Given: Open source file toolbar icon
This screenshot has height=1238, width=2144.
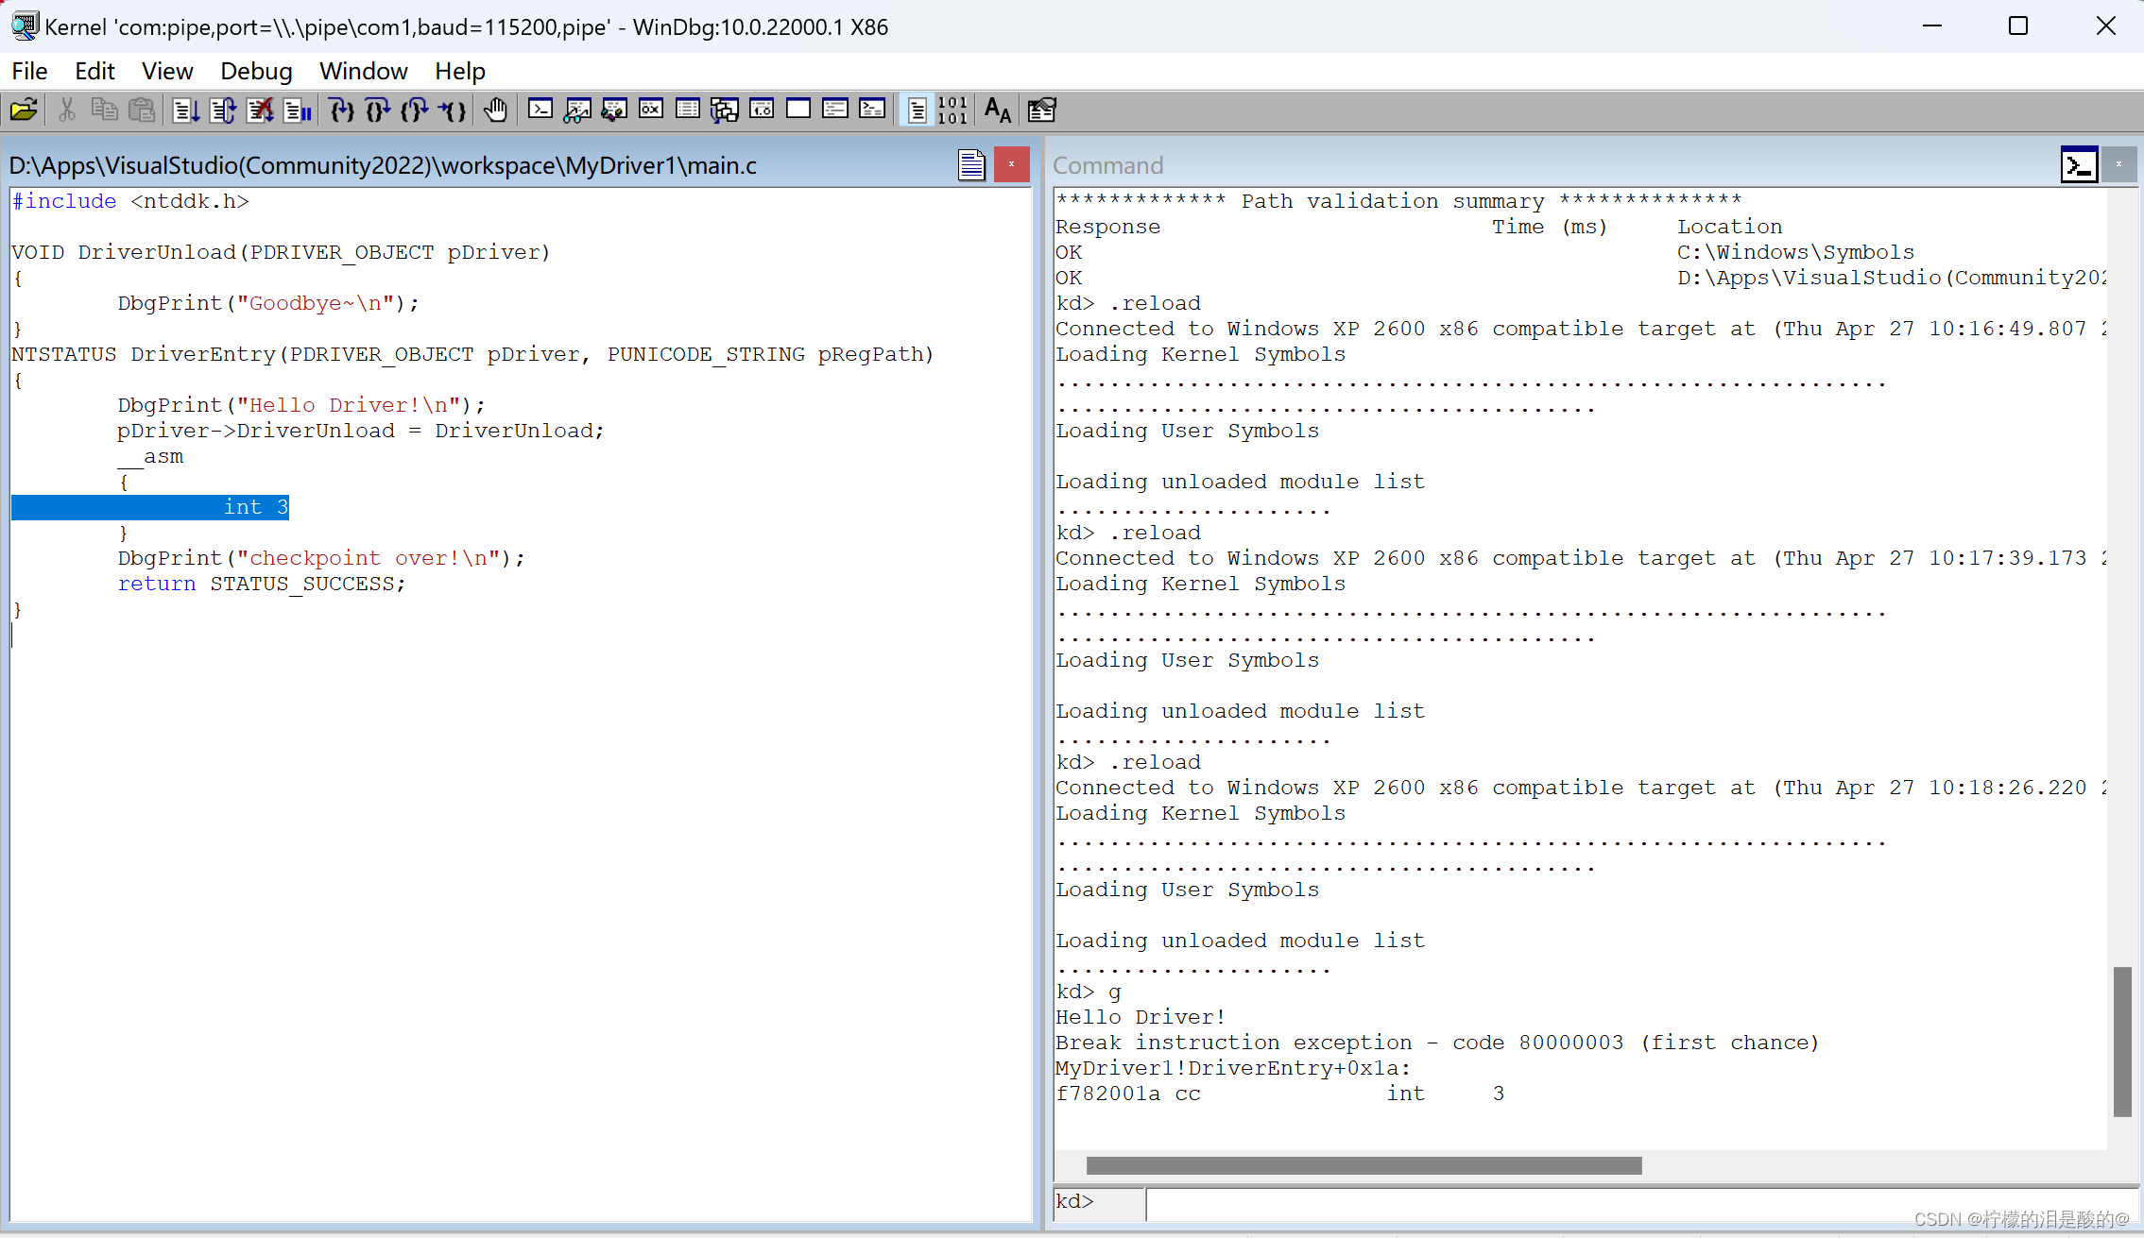Looking at the screenshot, I should point(24,110).
